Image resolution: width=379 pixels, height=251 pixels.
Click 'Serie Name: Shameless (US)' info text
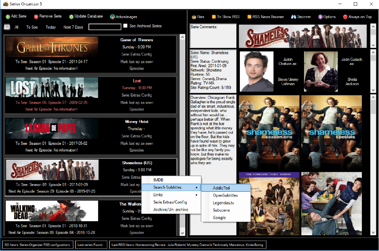209,55
